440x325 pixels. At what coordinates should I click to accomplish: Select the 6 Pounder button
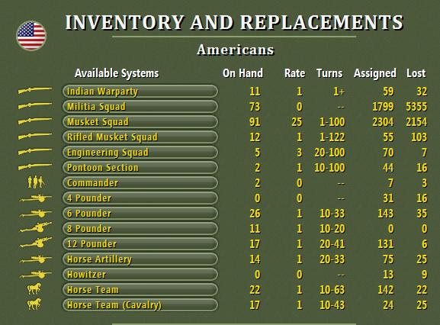[140, 214]
